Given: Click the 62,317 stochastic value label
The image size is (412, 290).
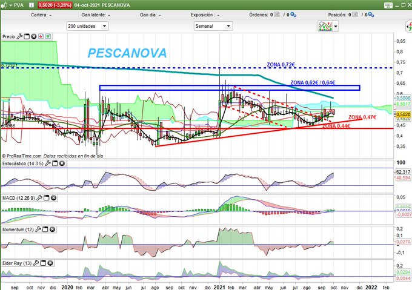Looking at the screenshot, I should coord(403,172).
